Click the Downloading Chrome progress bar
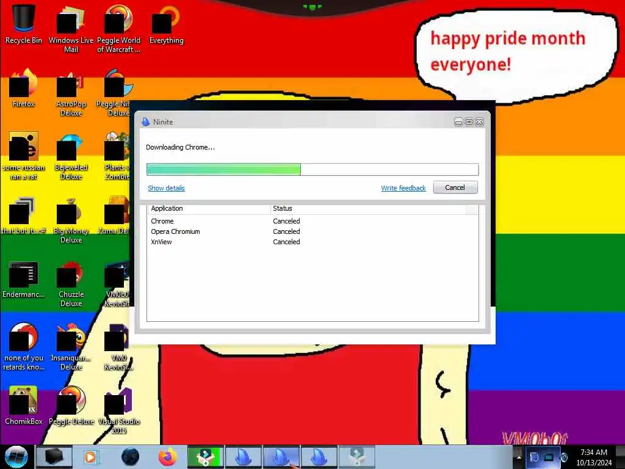 (312, 170)
